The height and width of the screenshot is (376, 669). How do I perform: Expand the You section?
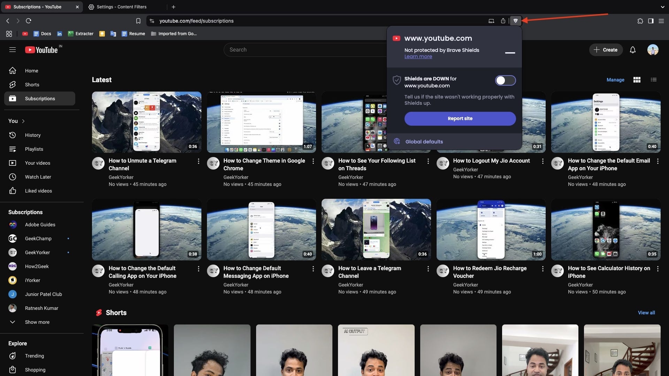pyautogui.click(x=16, y=121)
